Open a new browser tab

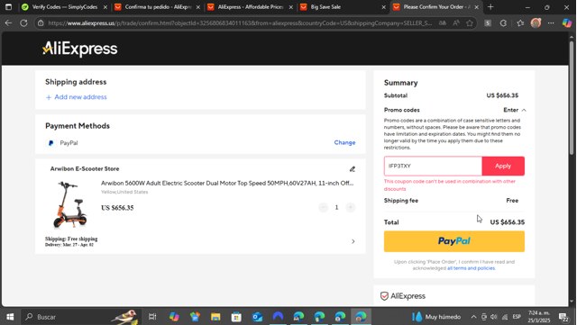click(490, 7)
